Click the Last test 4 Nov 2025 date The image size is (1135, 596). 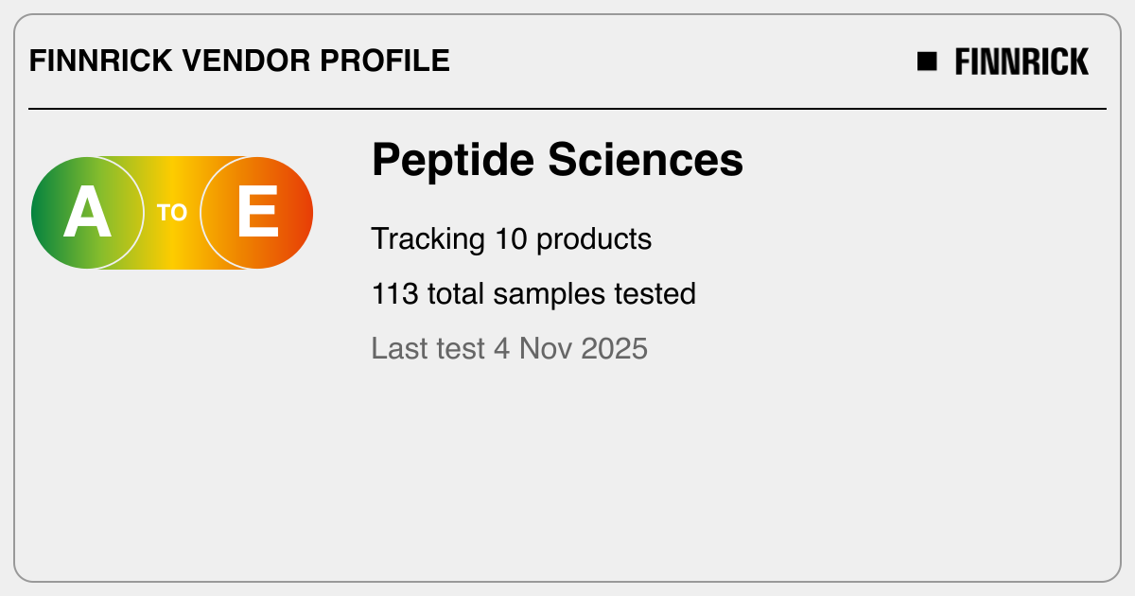(509, 348)
